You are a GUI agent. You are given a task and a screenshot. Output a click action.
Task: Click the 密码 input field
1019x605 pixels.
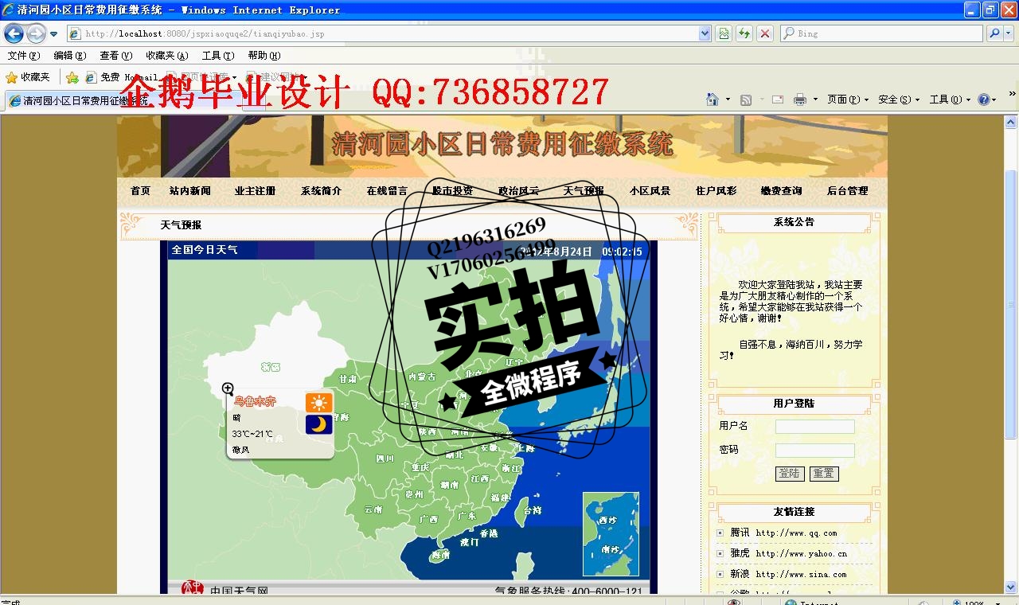click(814, 451)
